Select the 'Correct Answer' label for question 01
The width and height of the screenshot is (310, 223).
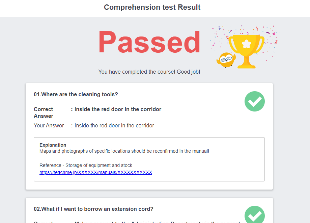coord(43,113)
